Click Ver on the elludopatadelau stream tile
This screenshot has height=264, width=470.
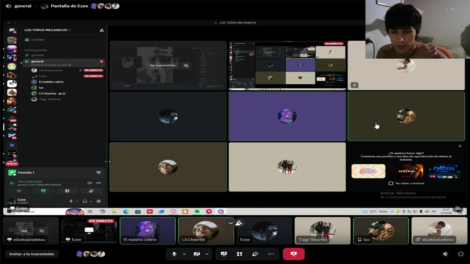coord(24,231)
